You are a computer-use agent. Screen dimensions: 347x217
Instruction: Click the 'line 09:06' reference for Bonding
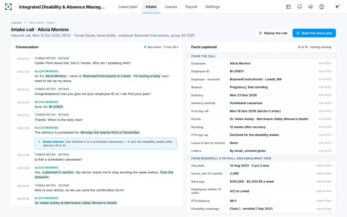coord(325,127)
